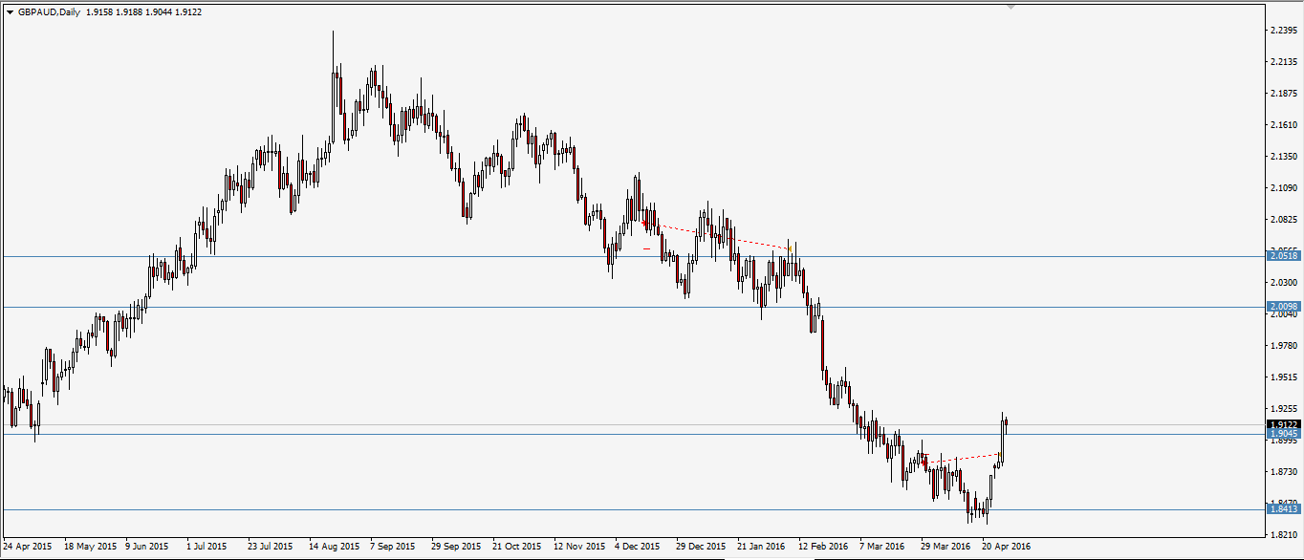The width and height of the screenshot is (1304, 560).
Task: Click the open price value 1.9158
Action: (x=100, y=12)
